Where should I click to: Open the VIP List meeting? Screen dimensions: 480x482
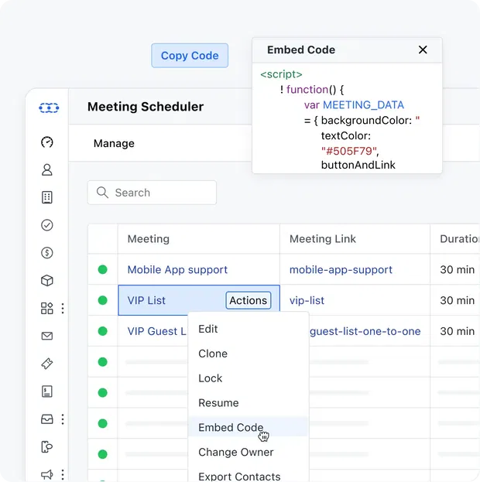tap(146, 300)
